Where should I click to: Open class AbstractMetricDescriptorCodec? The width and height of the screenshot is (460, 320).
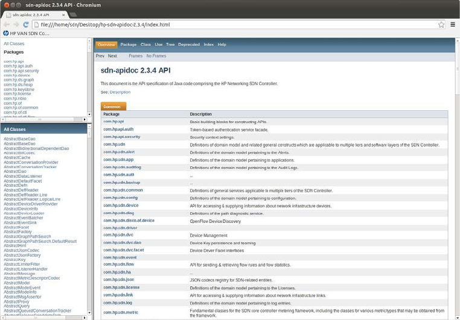31,278
